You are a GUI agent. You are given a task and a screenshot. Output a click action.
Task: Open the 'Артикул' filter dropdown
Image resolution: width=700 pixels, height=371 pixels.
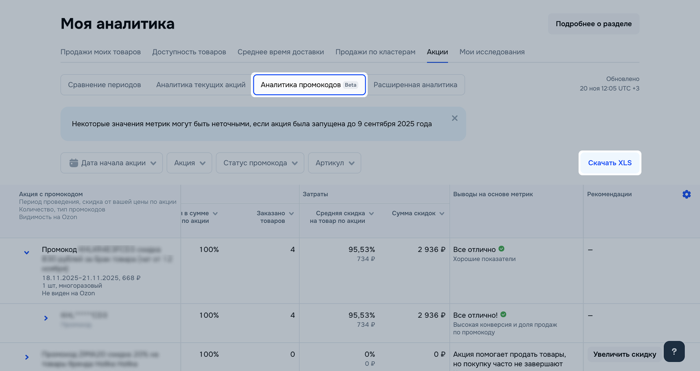[334, 163]
